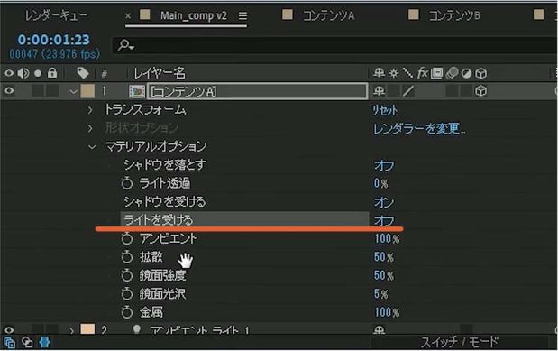Image resolution: width=558 pixels, height=351 pixels.
Task: Collapse layer 1 properties with chevron
Action: 73,91
